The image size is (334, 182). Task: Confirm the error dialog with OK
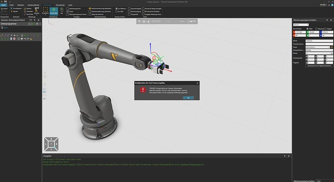(188, 98)
